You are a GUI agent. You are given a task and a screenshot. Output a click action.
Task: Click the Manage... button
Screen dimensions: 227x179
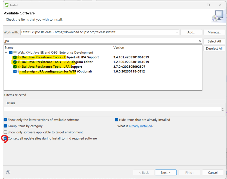(x=214, y=32)
